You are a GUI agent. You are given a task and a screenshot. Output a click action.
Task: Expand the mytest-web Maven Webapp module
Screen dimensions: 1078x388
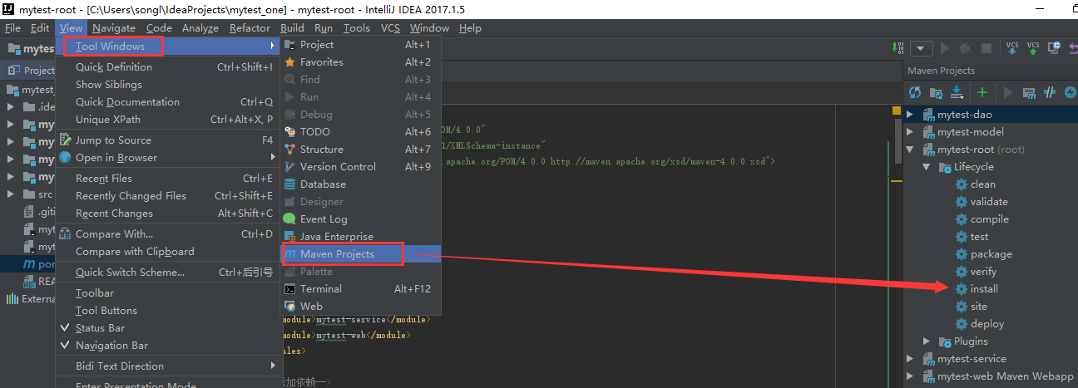click(x=910, y=376)
